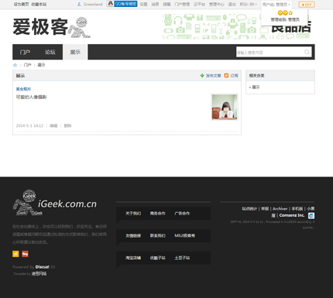Open 管理中心 in the top bar

pyautogui.click(x=217, y=4)
